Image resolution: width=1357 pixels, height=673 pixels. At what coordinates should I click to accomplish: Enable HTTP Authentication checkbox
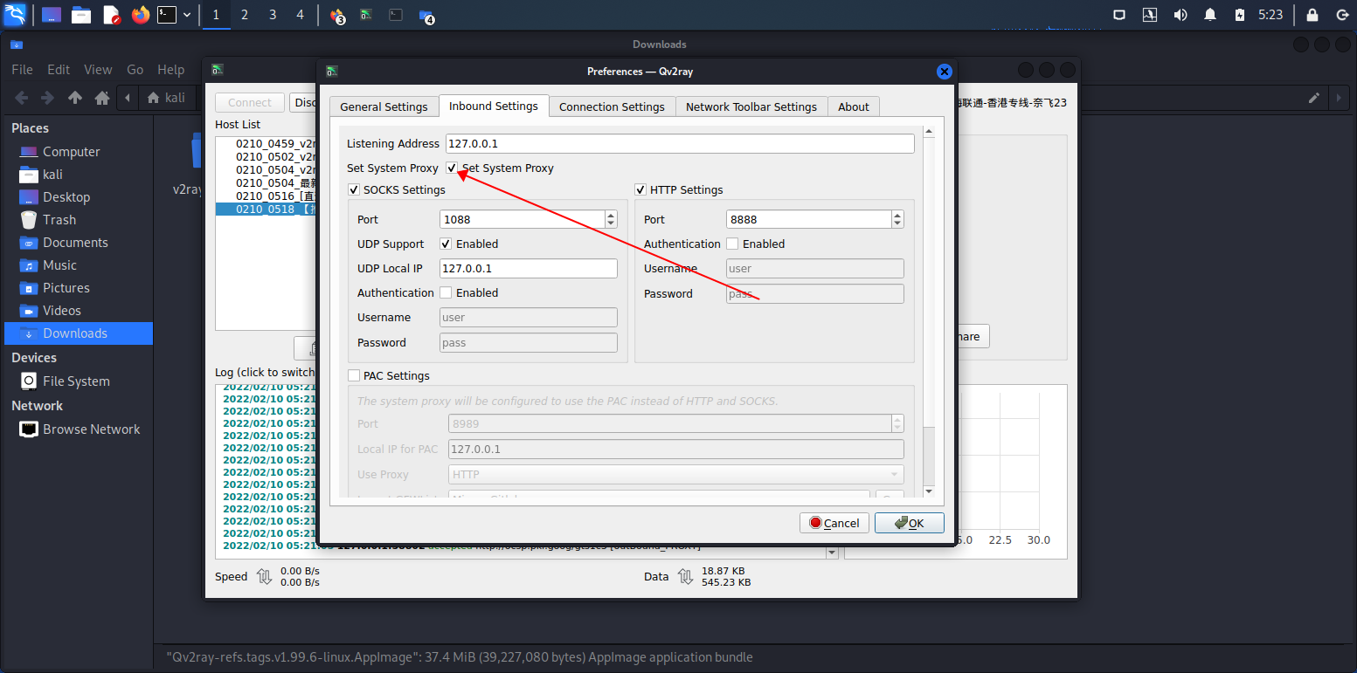point(732,244)
